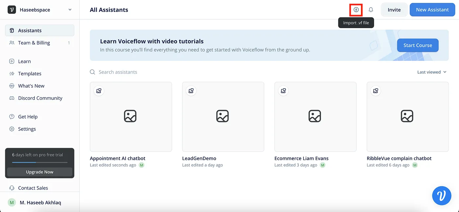Click the LeadGenDemo title
This screenshot has width=459, height=212.
click(x=199, y=158)
